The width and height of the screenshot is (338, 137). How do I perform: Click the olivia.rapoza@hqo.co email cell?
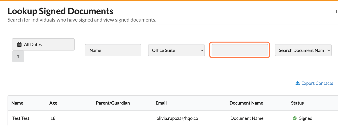pos(177,118)
